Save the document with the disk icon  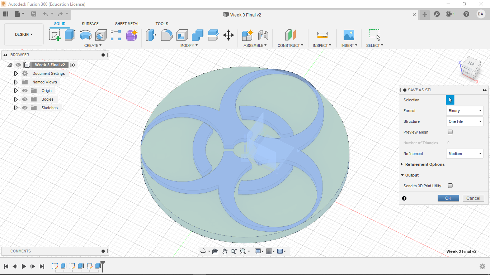tap(34, 14)
